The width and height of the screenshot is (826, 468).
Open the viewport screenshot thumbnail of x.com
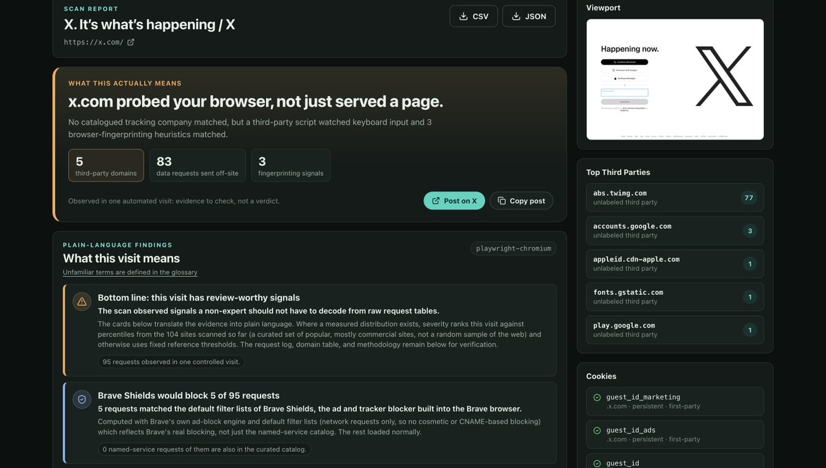point(675,79)
